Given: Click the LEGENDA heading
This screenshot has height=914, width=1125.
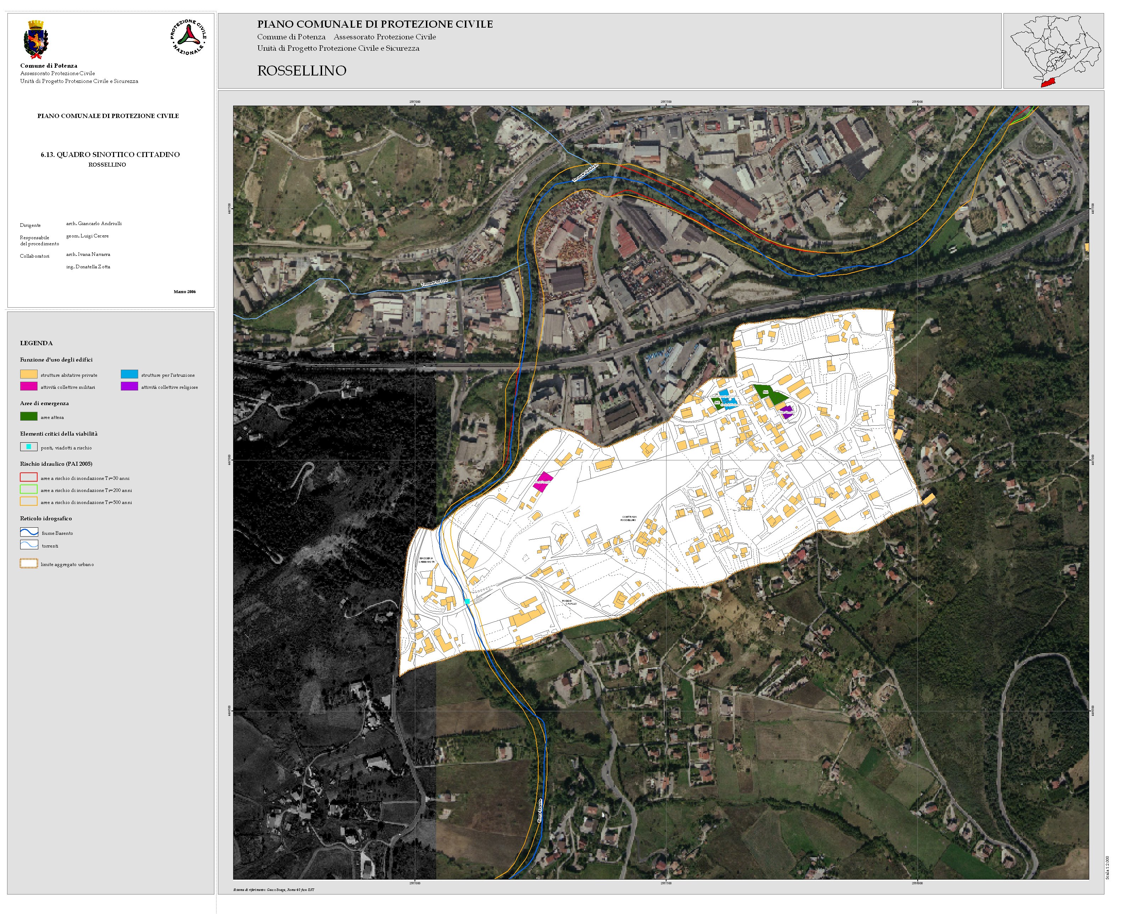Looking at the screenshot, I should [36, 343].
